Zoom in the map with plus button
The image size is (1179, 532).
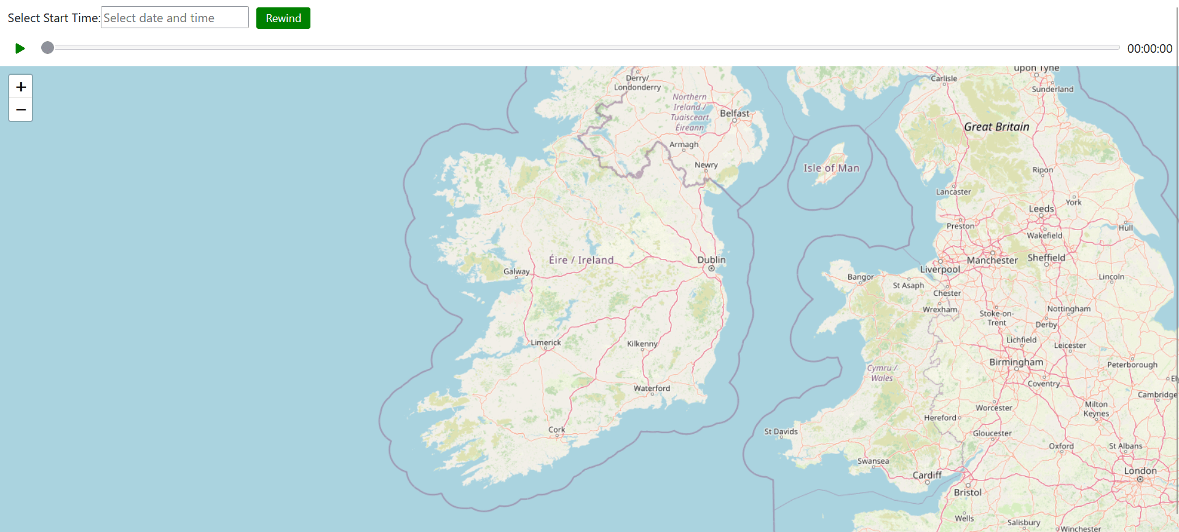click(x=21, y=87)
